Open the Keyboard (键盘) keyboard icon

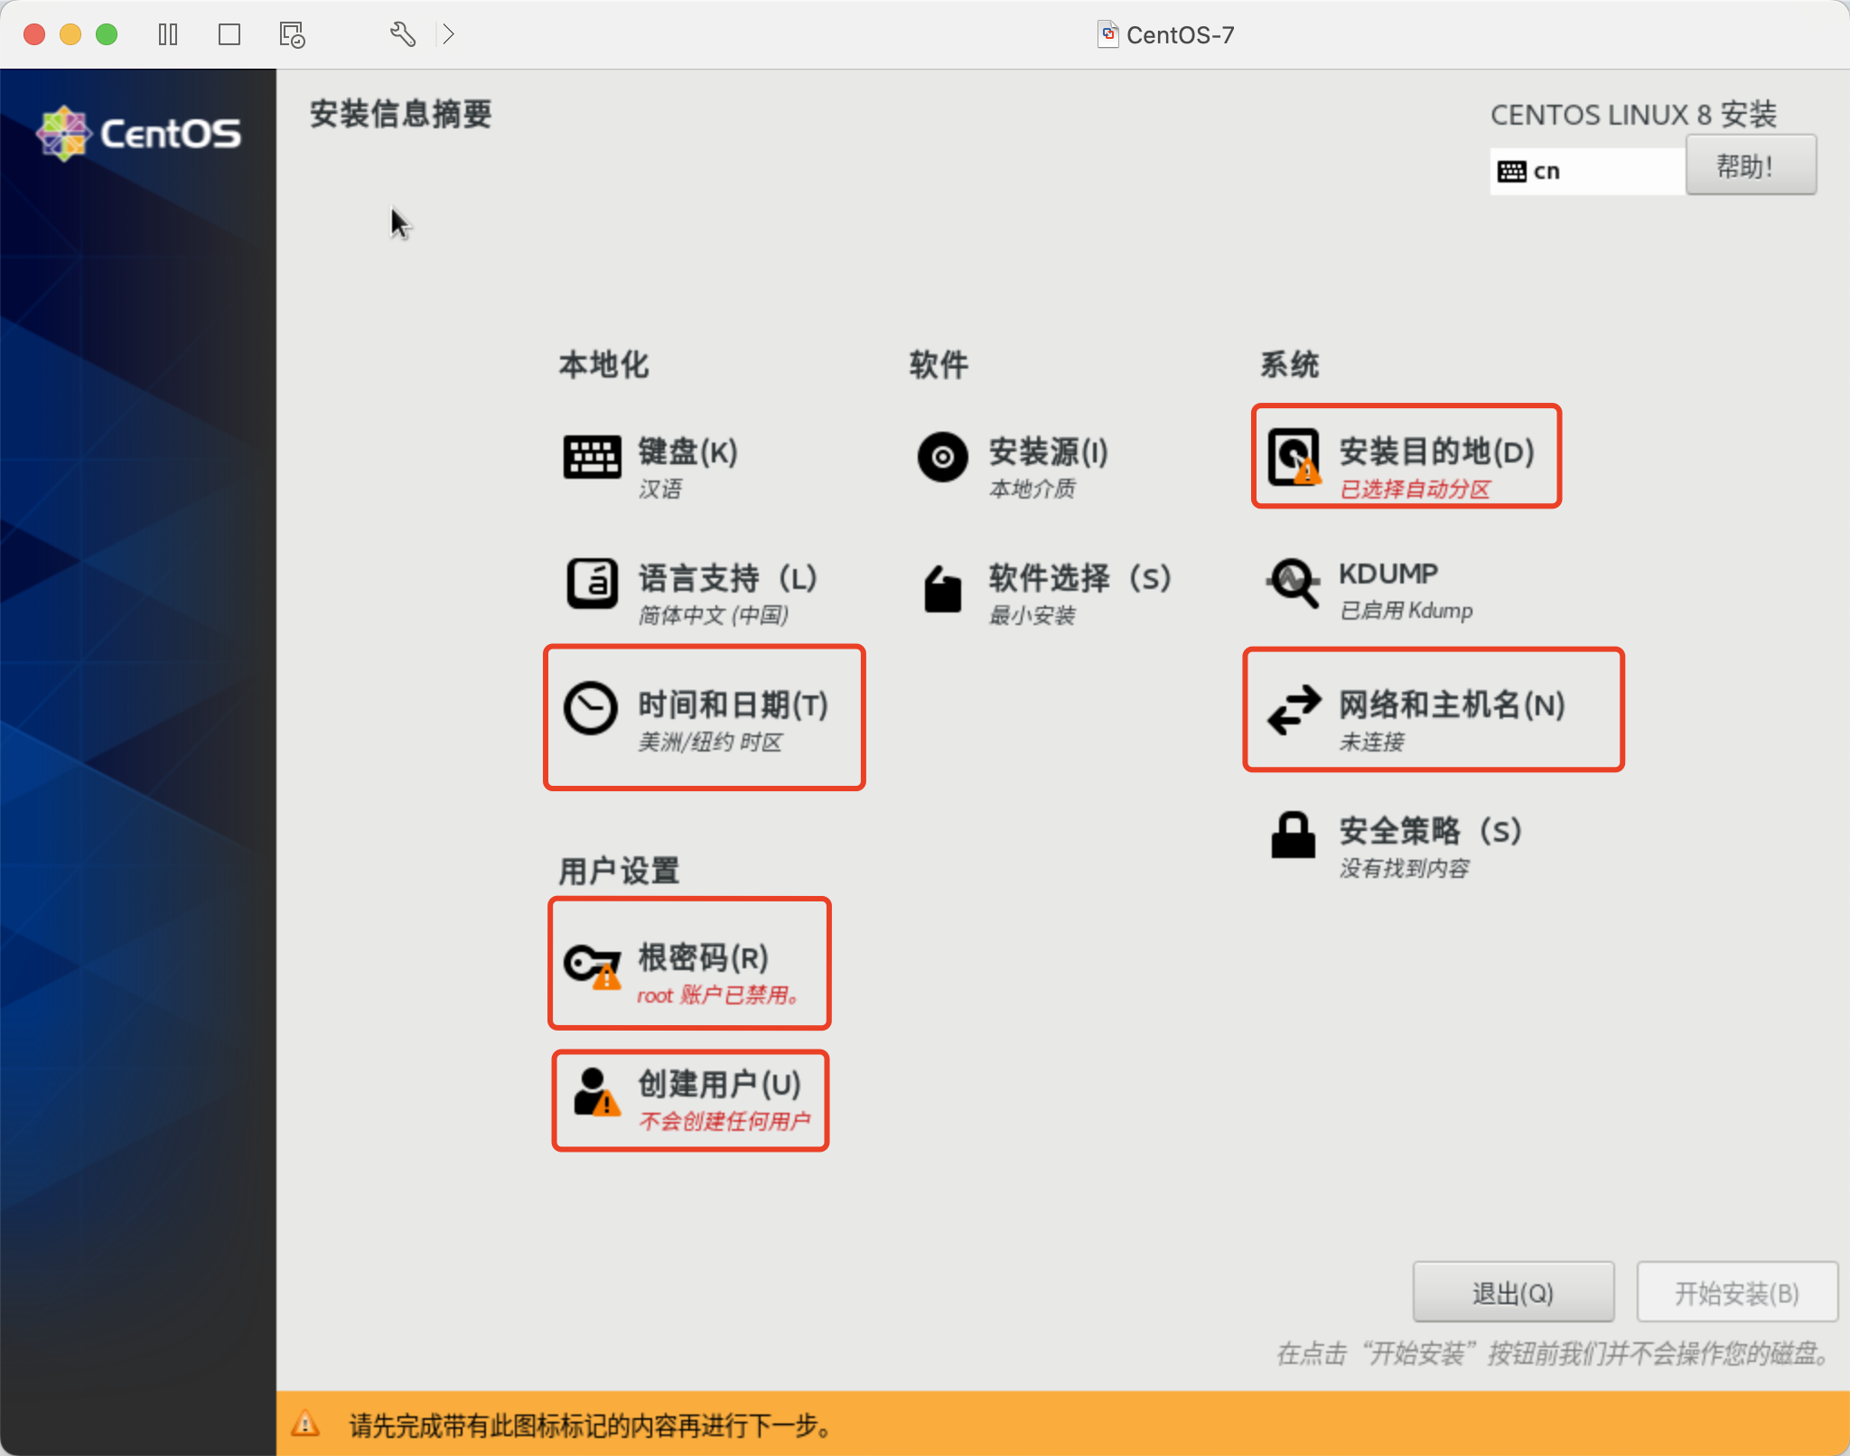pyautogui.click(x=592, y=457)
